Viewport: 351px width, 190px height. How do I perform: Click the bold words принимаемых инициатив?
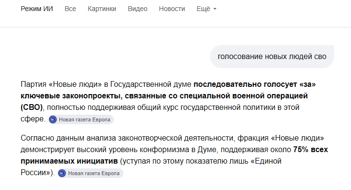point(69,161)
